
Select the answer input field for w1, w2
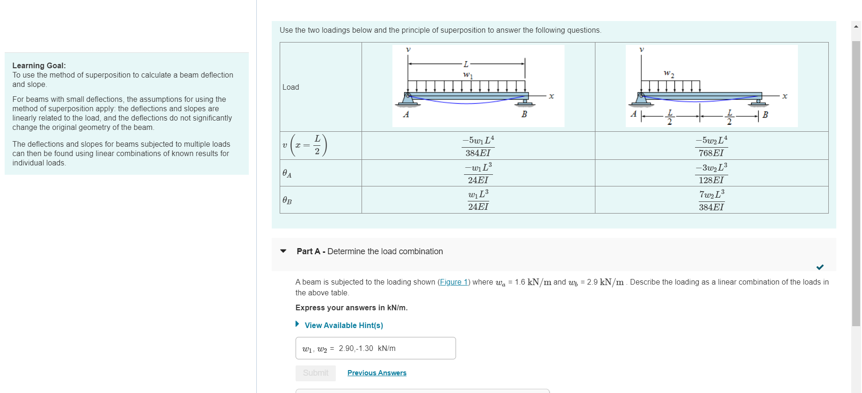[375, 348]
